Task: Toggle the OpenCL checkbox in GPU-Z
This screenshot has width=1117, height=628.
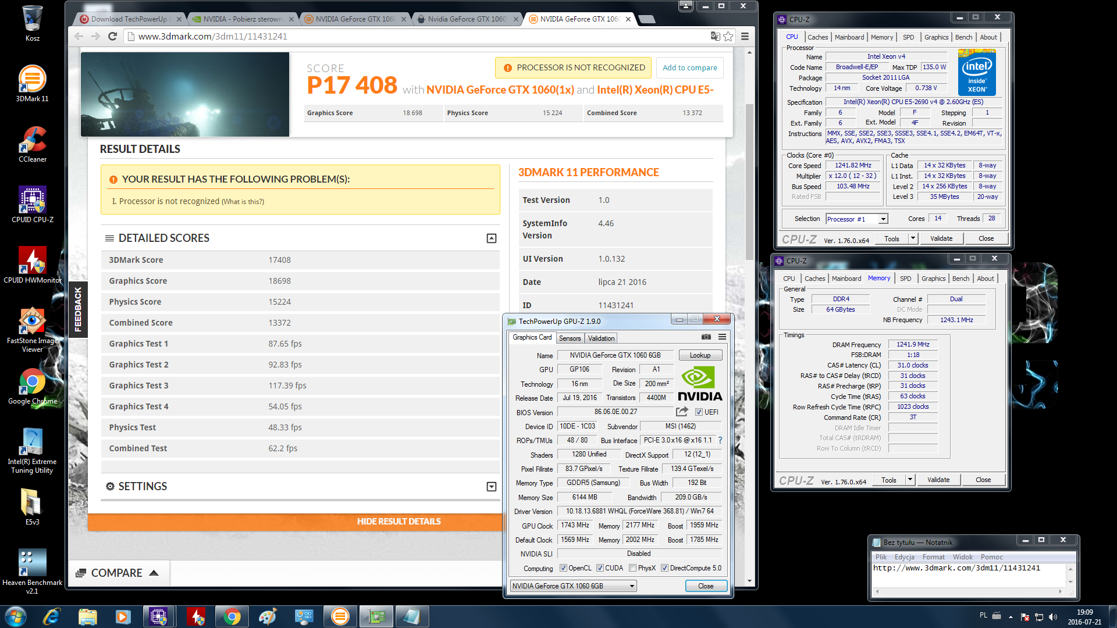Action: pos(563,568)
